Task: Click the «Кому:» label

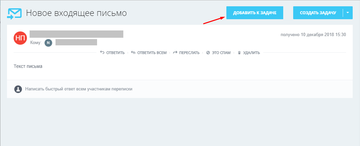Action: [36, 43]
